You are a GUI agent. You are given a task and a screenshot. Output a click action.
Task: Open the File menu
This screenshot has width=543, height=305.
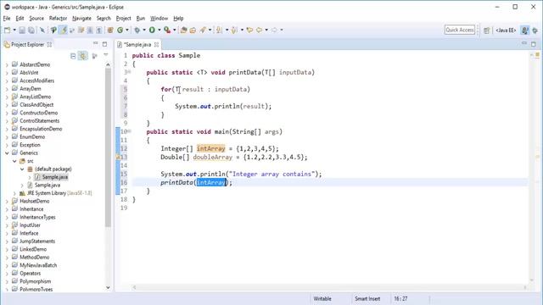pos(7,19)
